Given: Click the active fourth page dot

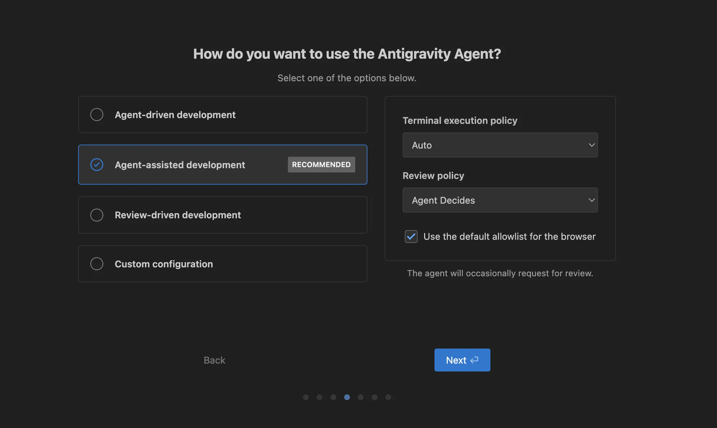Looking at the screenshot, I should point(347,397).
